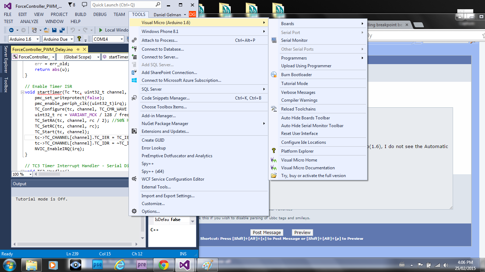Select NuGet Package Manager menu item

tap(199, 124)
